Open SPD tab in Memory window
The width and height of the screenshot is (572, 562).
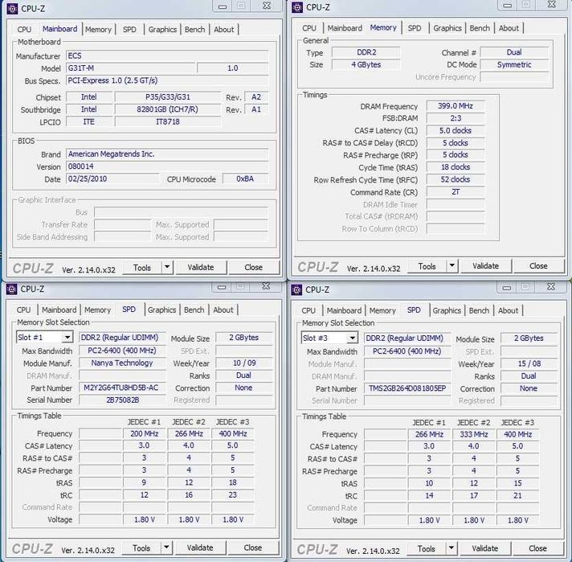click(x=415, y=28)
